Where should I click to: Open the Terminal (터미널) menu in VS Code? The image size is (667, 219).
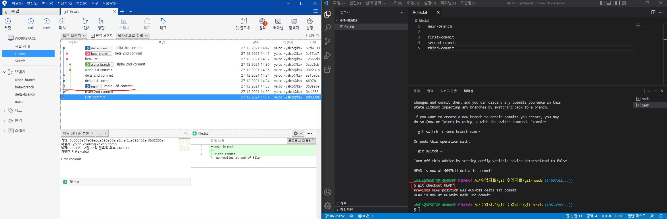pos(448,3)
